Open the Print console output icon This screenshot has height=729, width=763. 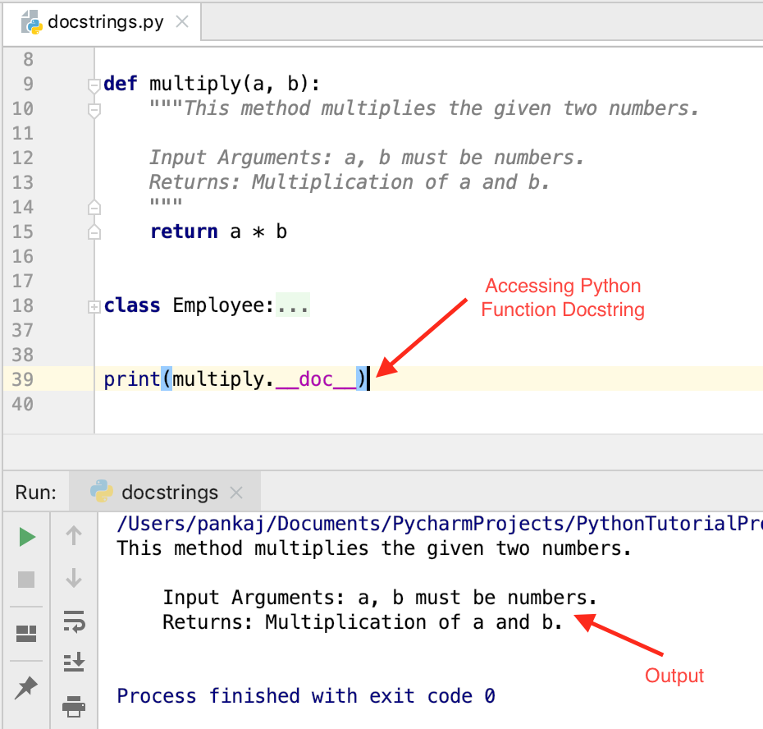(x=73, y=707)
